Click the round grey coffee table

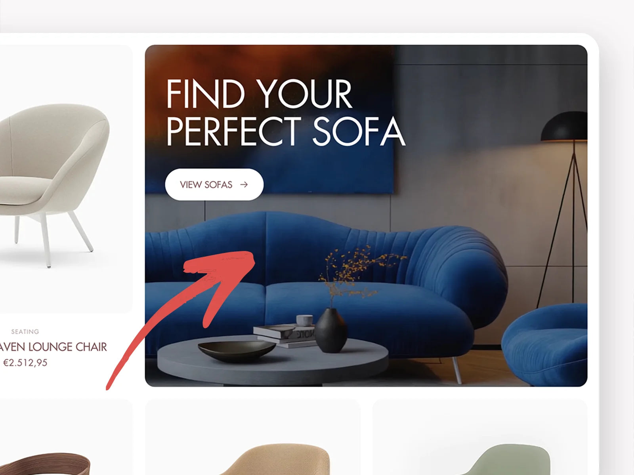[273, 361]
